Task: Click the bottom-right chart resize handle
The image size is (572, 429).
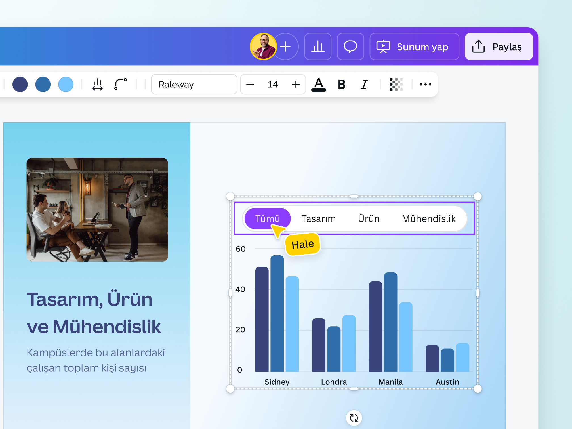Action: click(x=478, y=389)
